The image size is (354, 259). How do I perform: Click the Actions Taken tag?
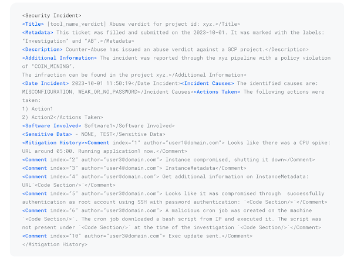[217, 92]
